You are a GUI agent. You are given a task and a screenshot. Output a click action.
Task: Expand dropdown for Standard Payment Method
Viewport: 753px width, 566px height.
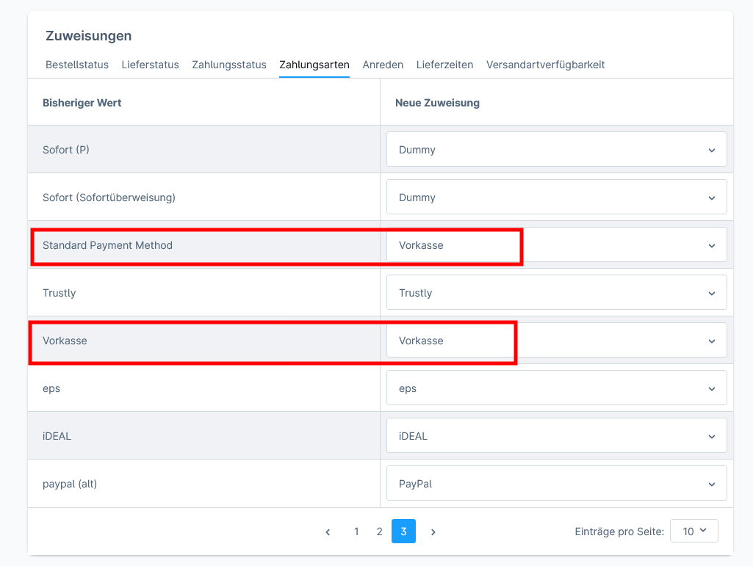[557, 245]
